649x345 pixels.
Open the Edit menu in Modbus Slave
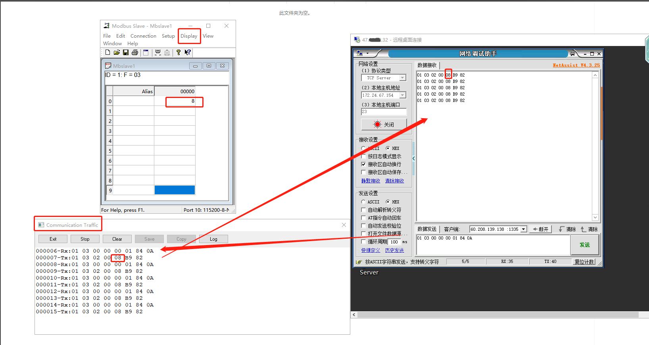pyautogui.click(x=121, y=36)
